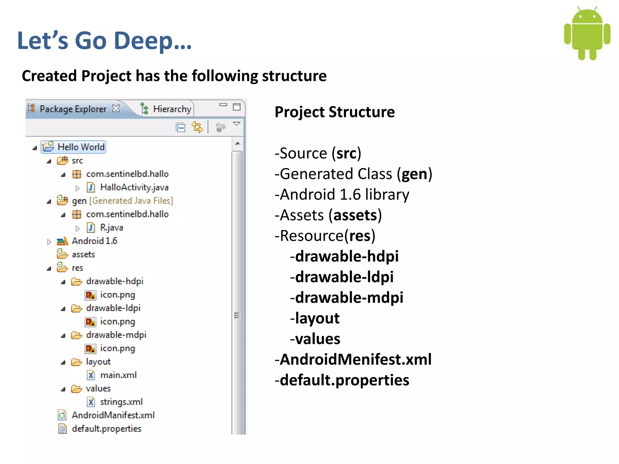The height and width of the screenshot is (464, 619).
Task: Click the Android 1.6 library books icon
Action: coord(63,241)
